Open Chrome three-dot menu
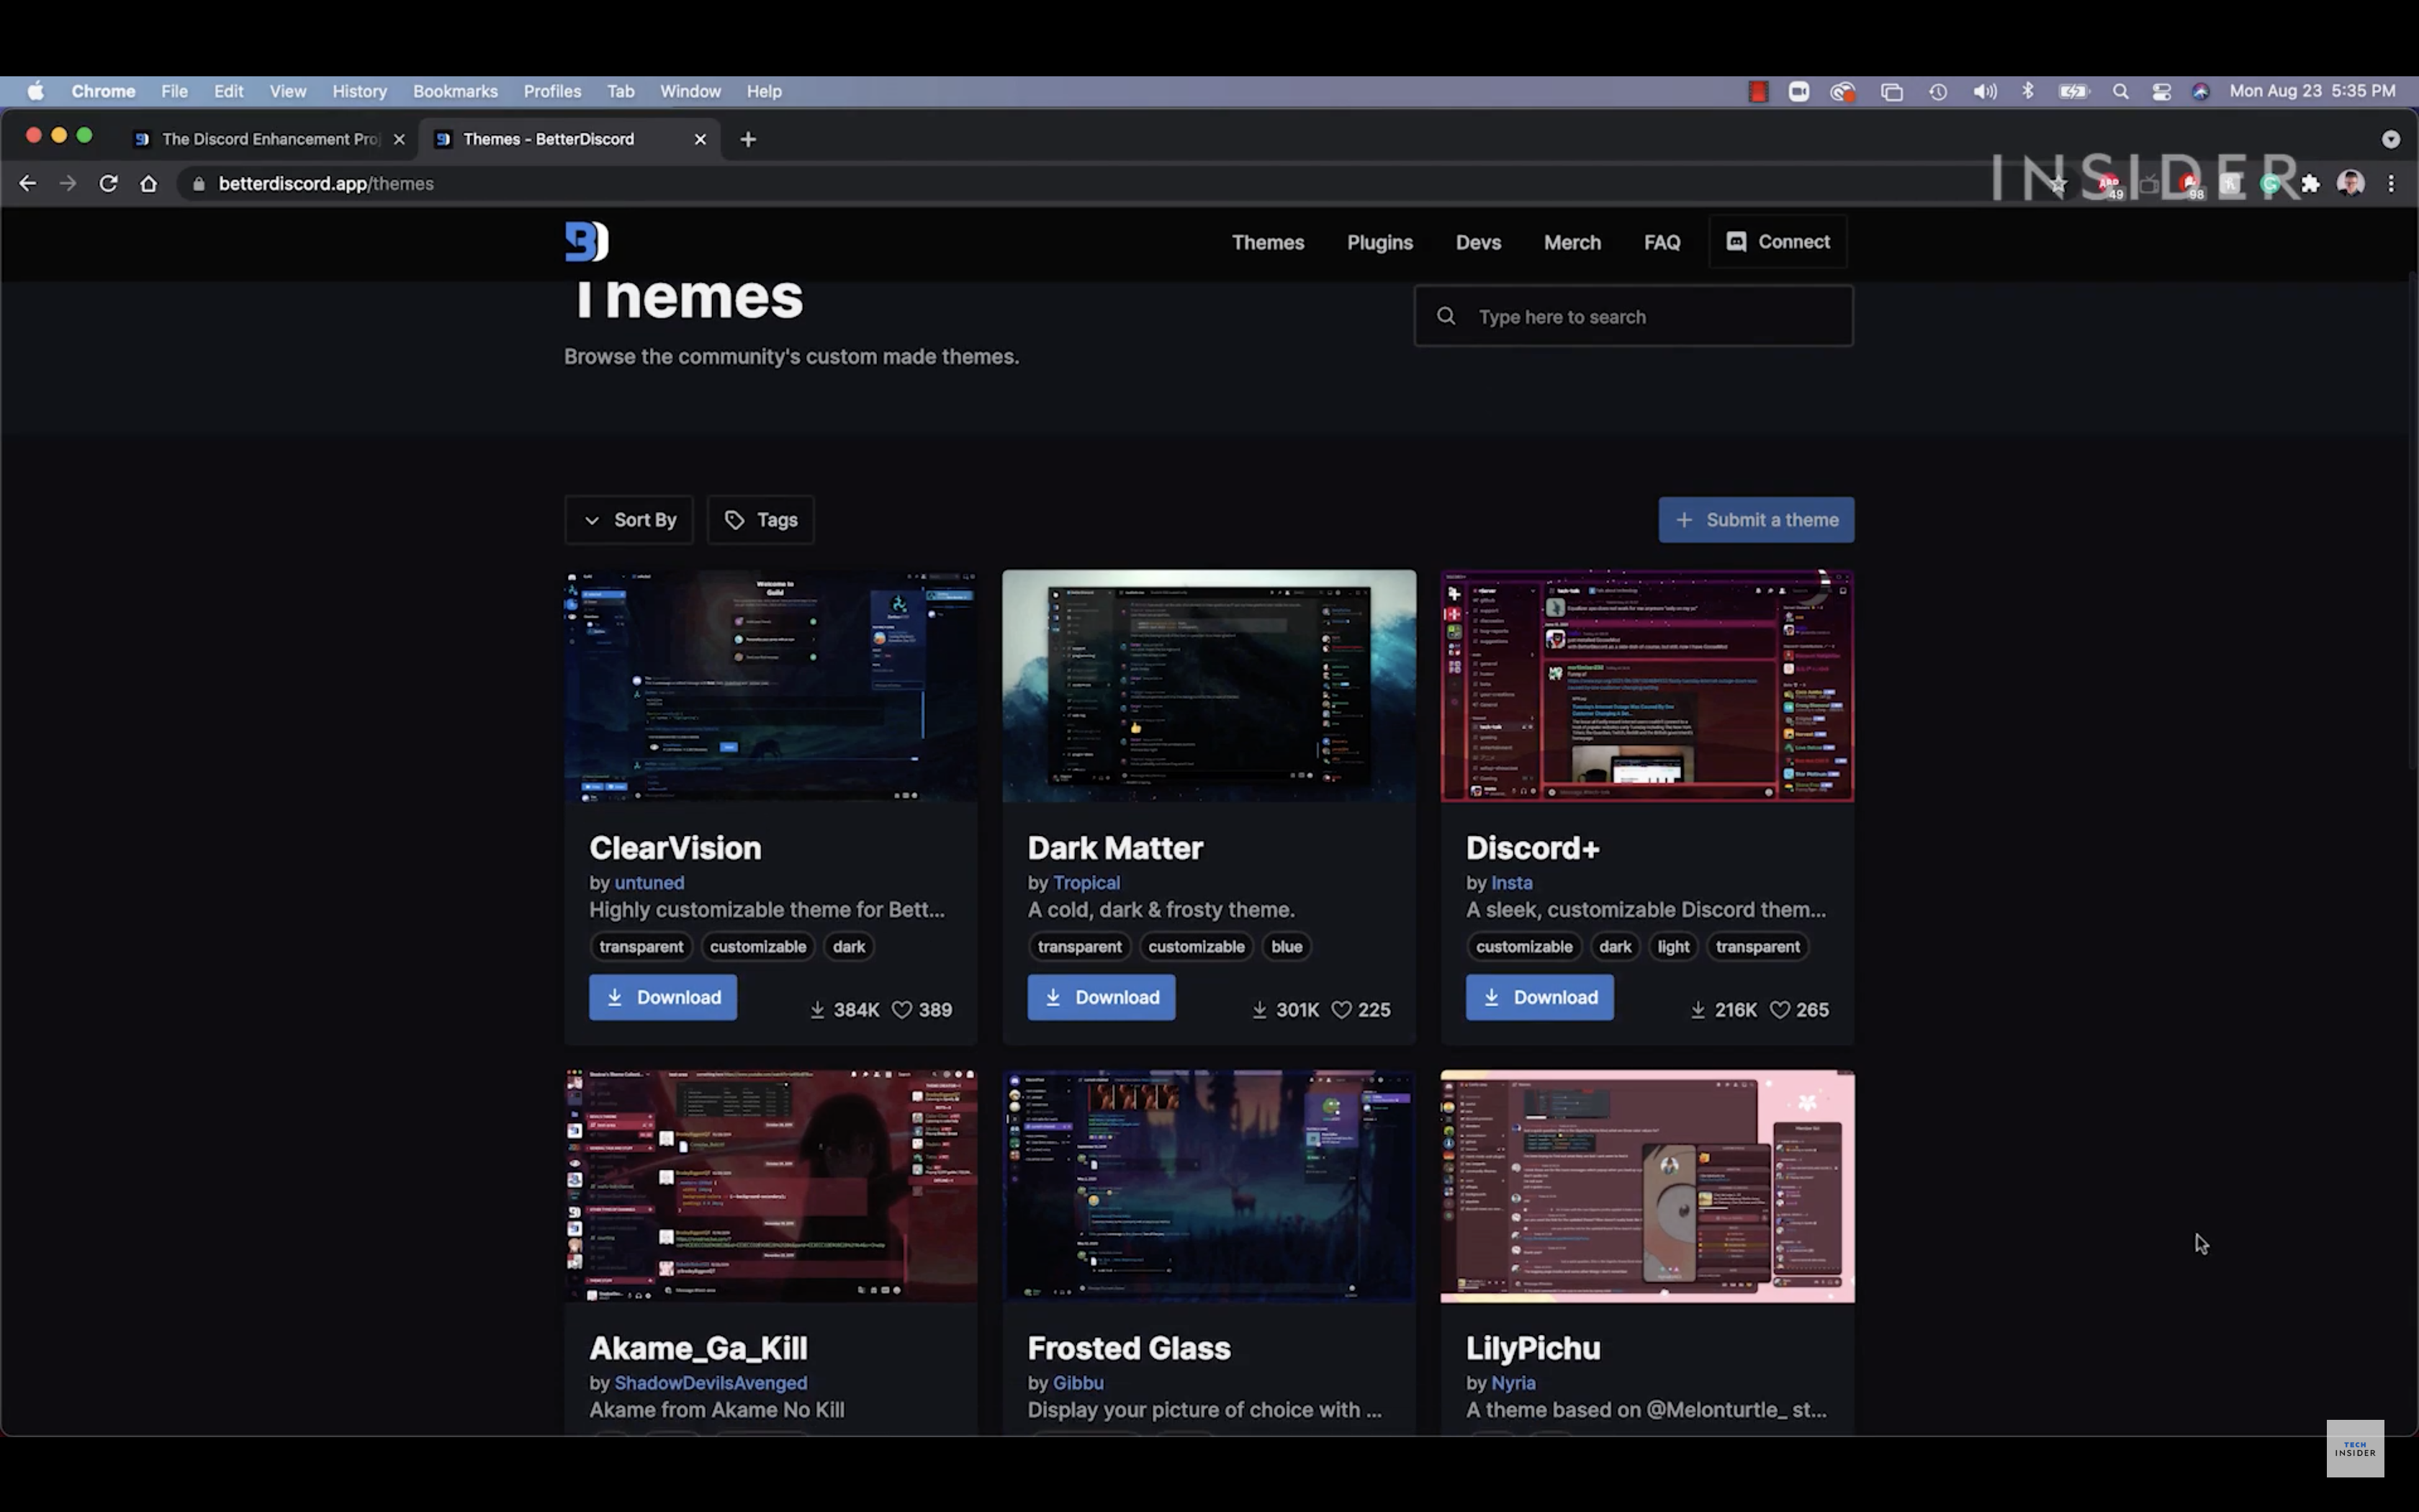Screen dimensions: 2419x1512 click(x=2391, y=183)
